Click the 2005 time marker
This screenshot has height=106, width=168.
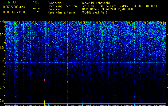(83, 23)
